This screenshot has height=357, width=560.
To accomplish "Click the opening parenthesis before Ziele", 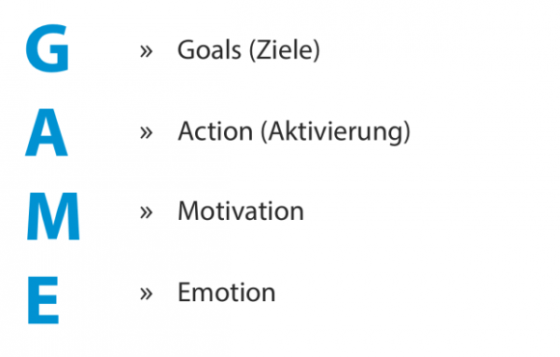I will 253,50.
